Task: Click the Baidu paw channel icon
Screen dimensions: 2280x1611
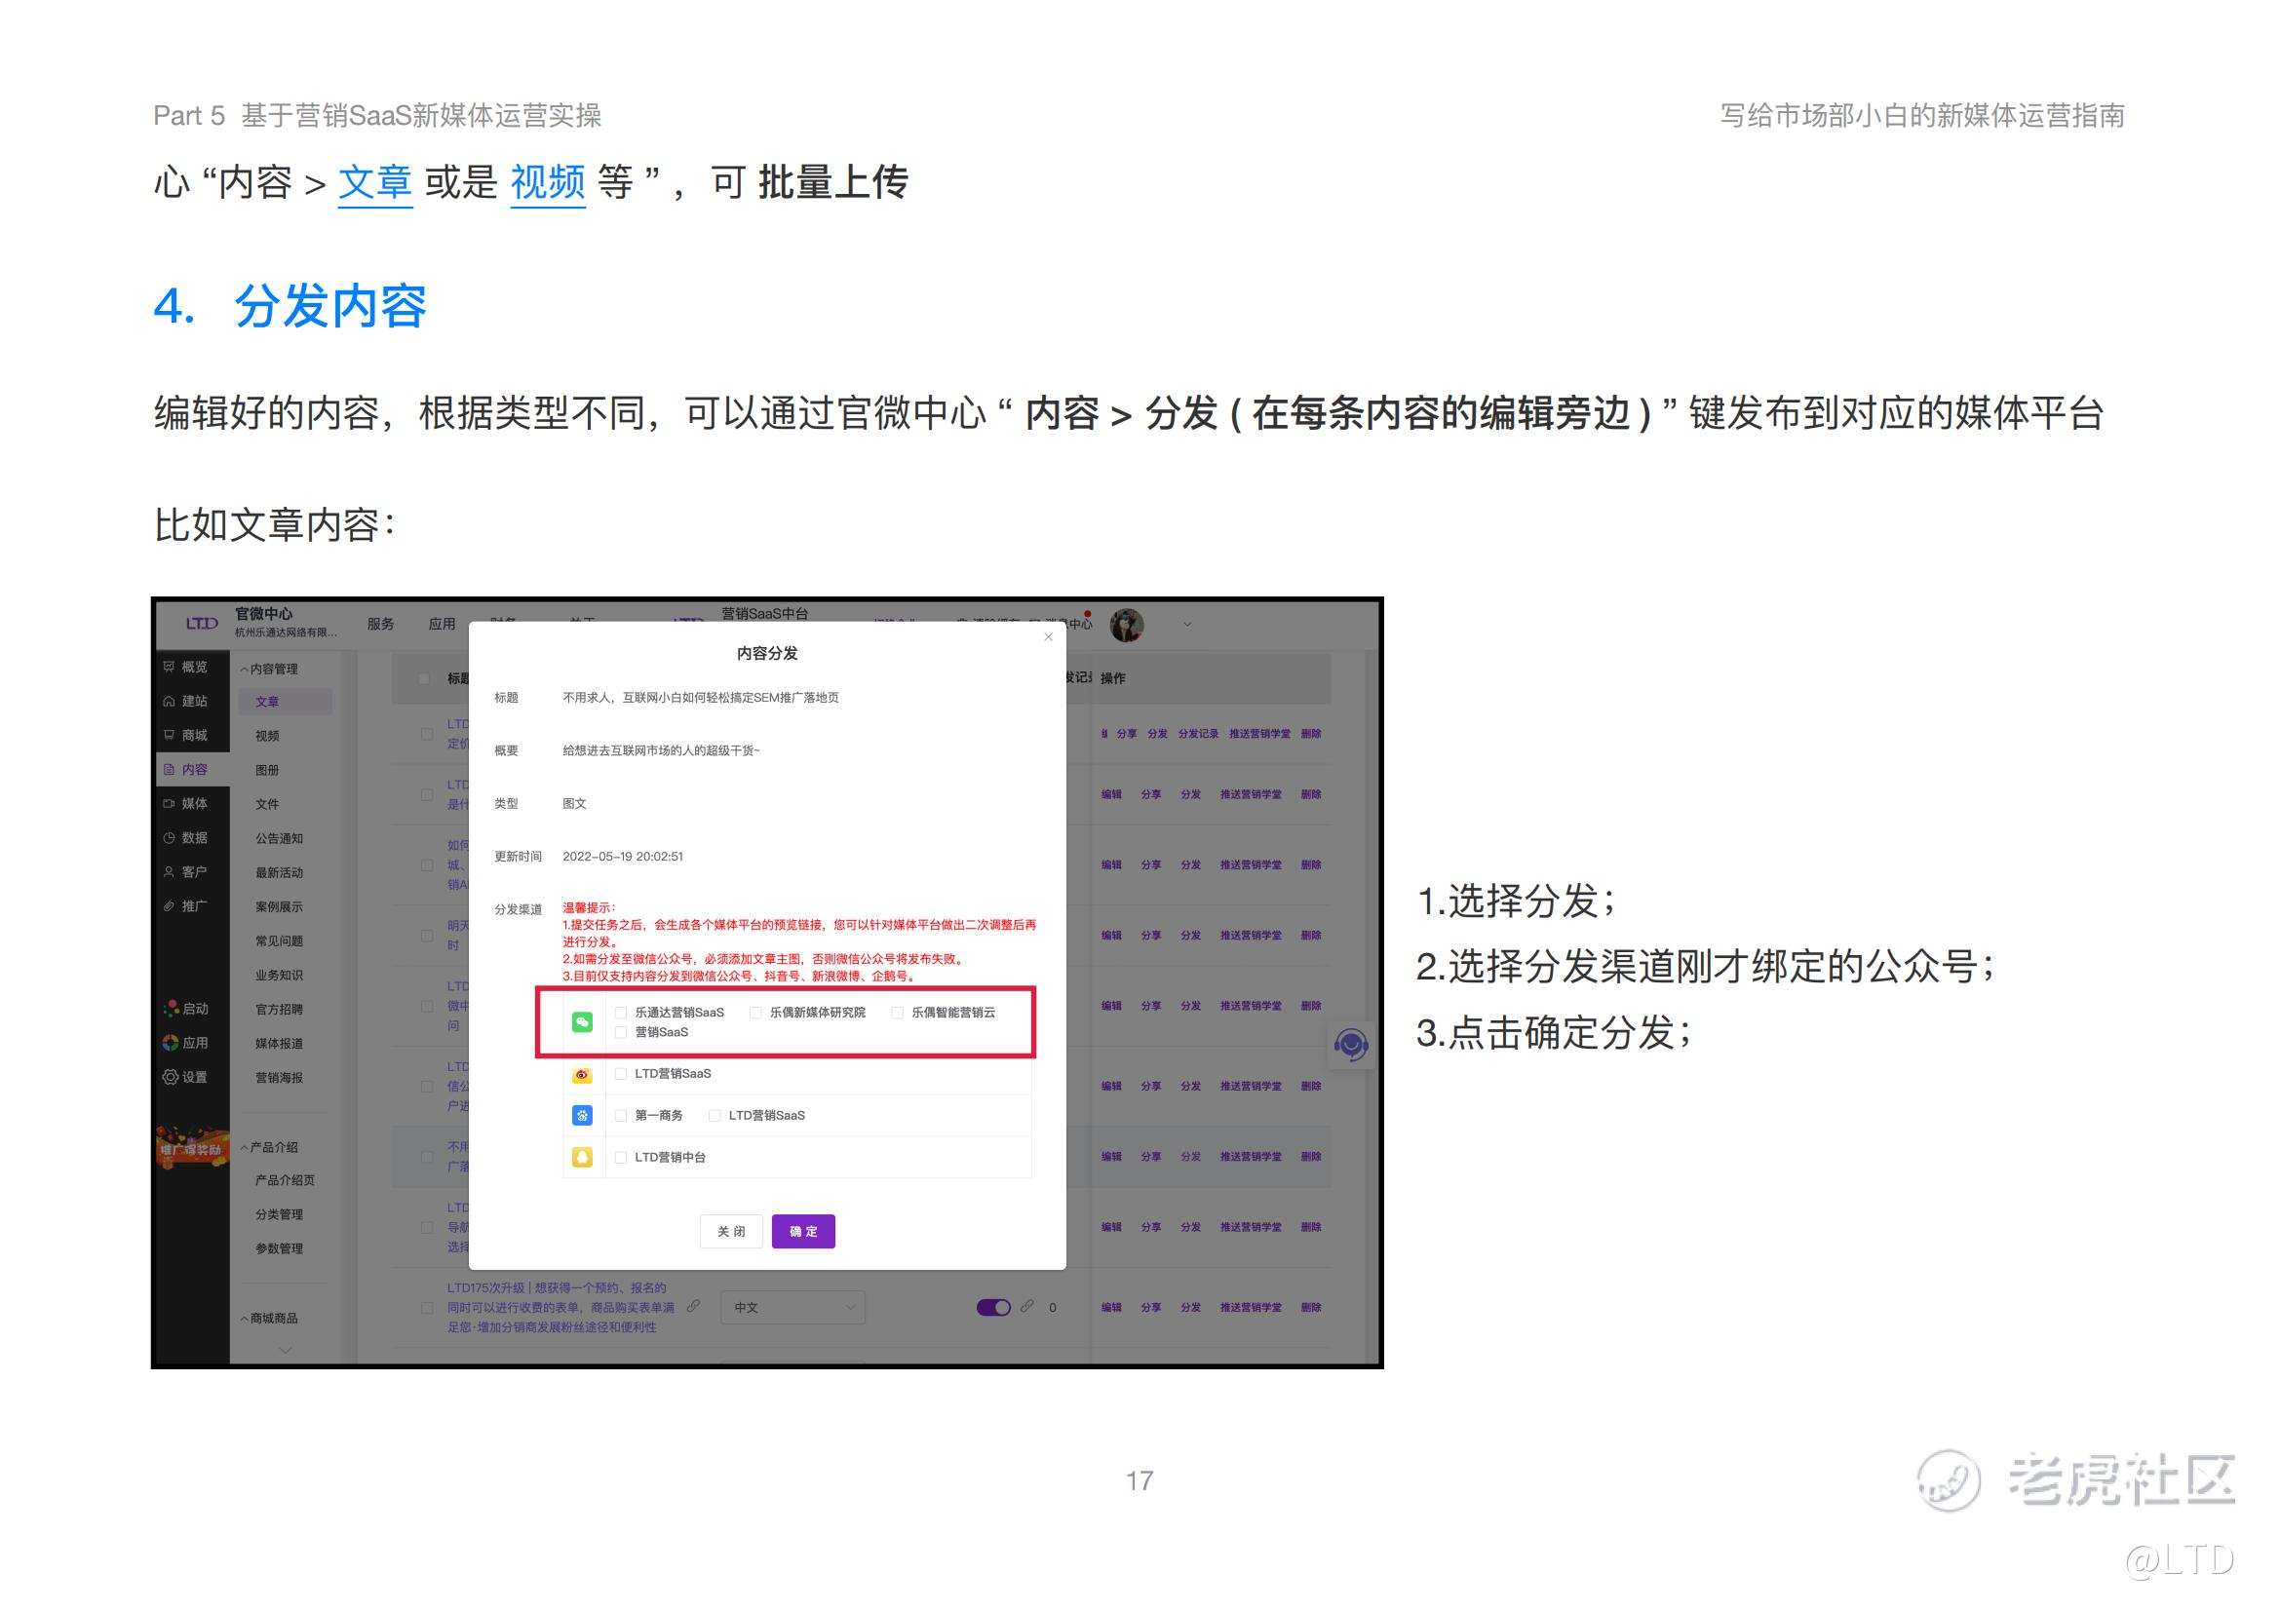Action: pos(582,1116)
